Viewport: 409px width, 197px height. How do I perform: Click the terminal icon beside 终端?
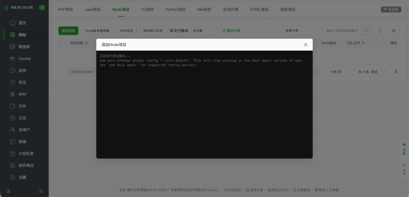pos(12,142)
